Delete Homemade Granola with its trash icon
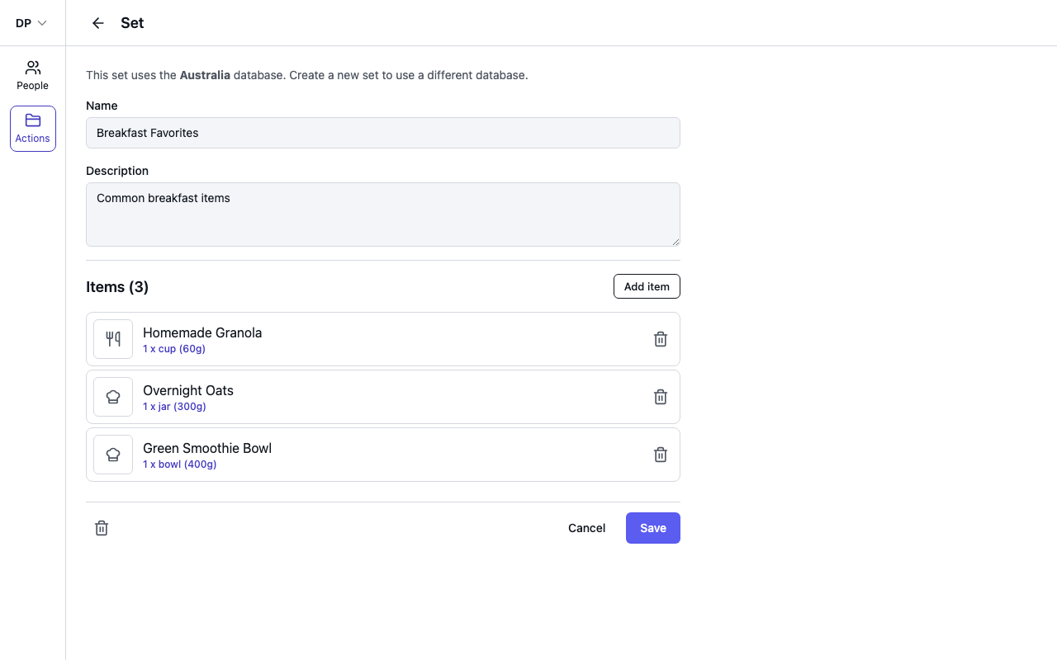The height and width of the screenshot is (660, 1057). coord(661,339)
